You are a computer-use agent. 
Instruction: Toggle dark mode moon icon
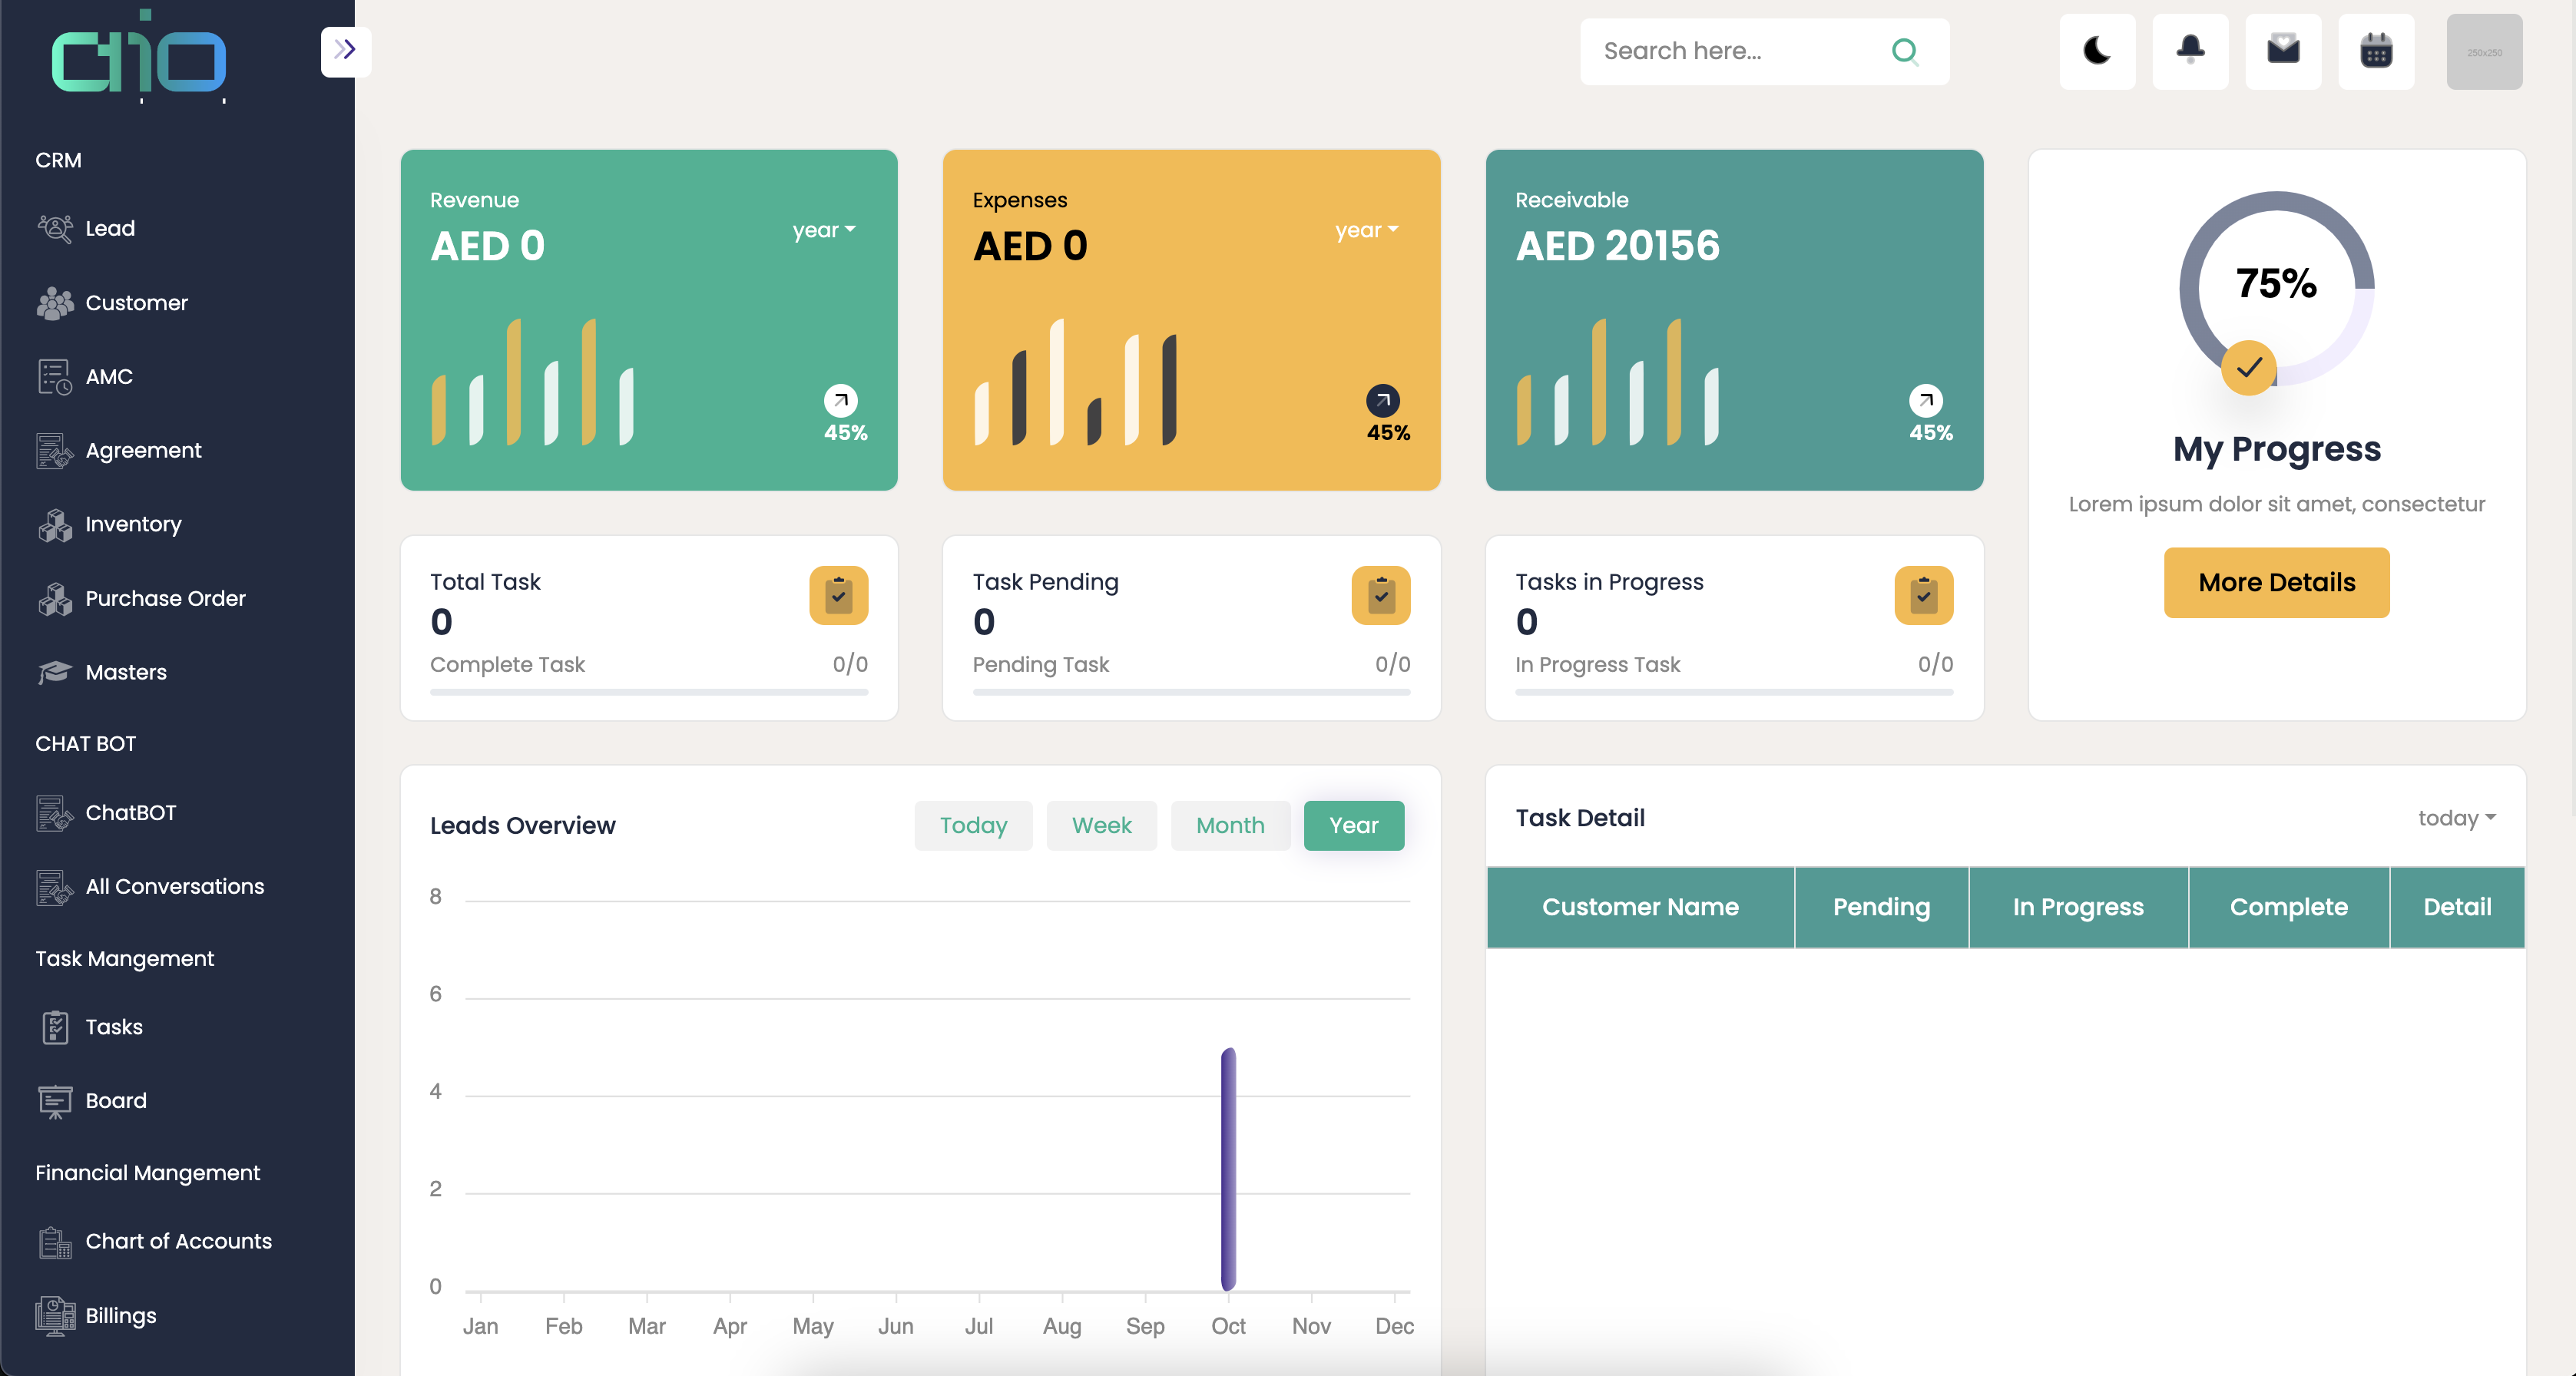pyautogui.click(x=2097, y=51)
